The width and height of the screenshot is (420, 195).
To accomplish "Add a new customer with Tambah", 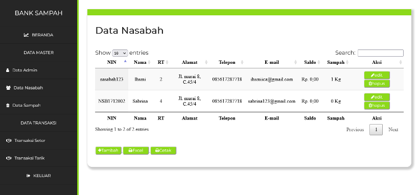I will (108, 151).
